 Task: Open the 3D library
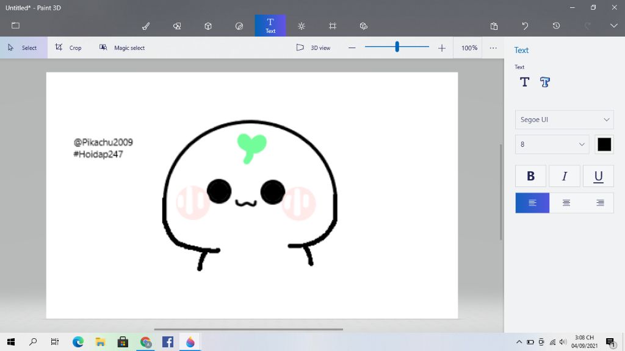click(x=364, y=26)
